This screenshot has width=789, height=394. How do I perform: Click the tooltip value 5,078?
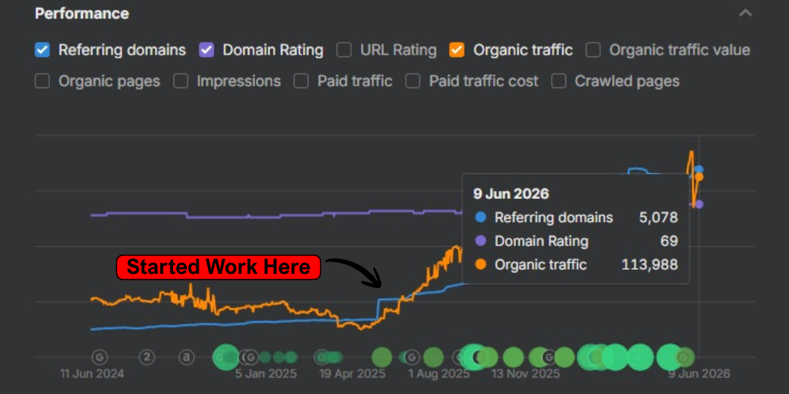658,217
